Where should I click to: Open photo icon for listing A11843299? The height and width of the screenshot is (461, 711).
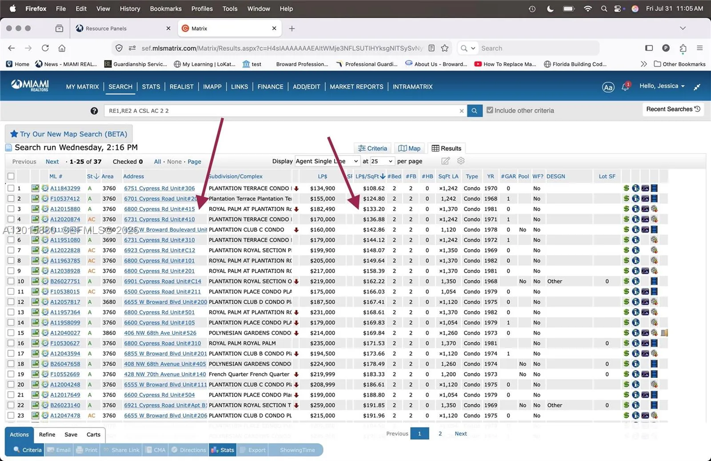tap(35, 188)
